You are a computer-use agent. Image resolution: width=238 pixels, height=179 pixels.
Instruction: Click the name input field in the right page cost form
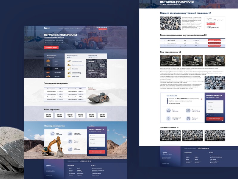click(x=215, y=102)
